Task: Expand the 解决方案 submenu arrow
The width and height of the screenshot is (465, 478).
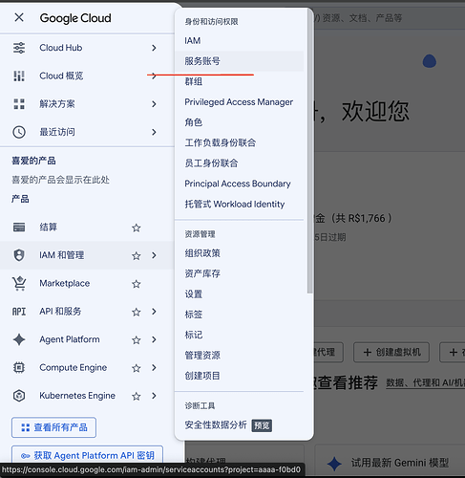Action: tap(154, 104)
